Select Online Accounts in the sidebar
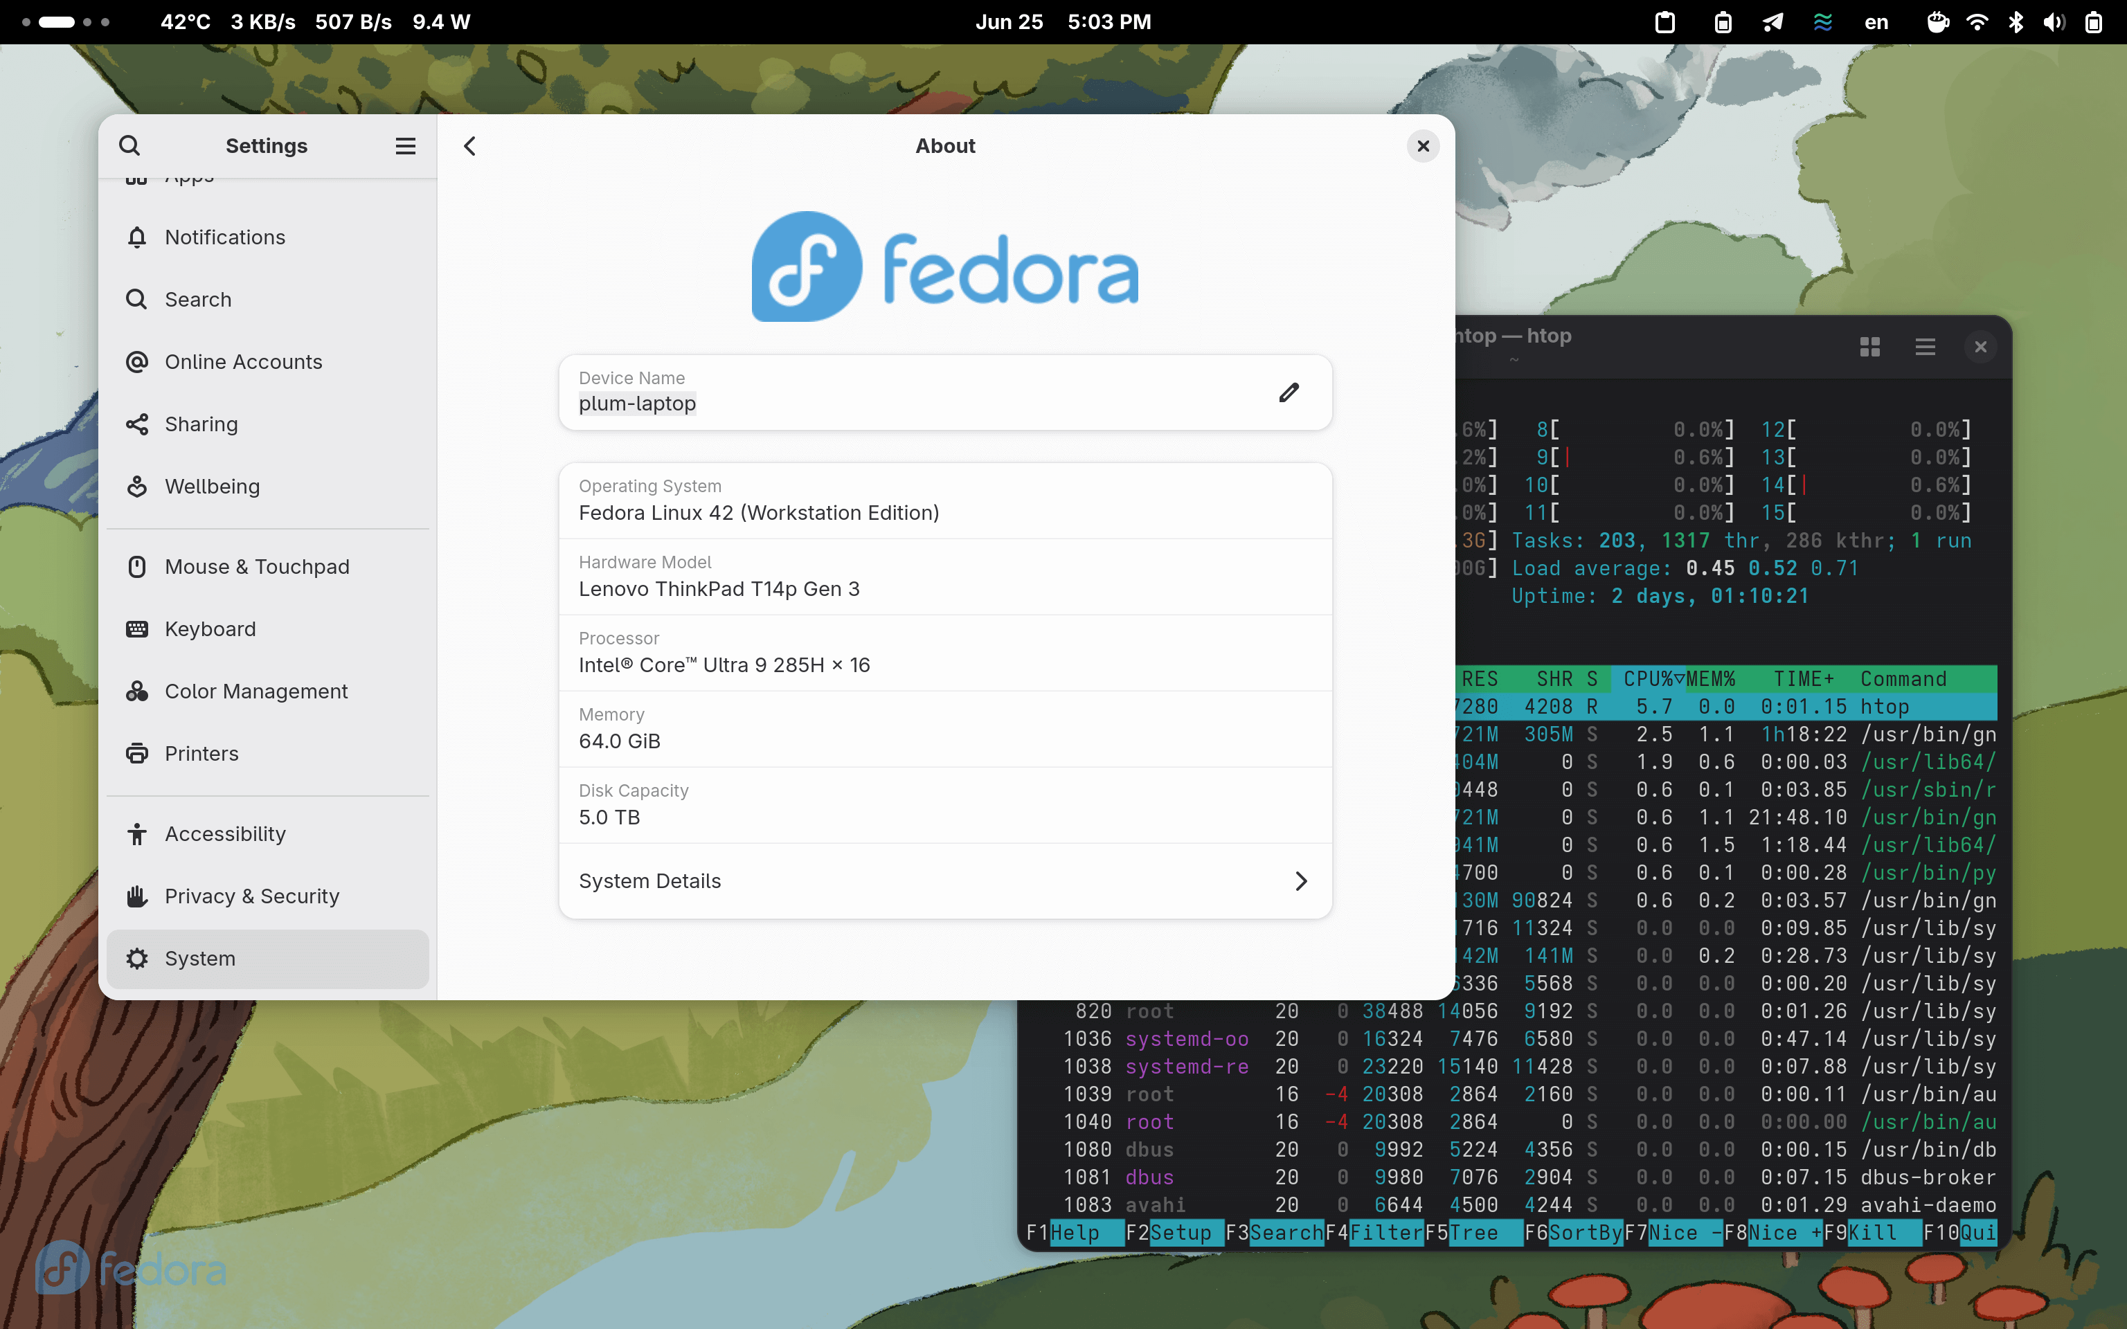The width and height of the screenshot is (2127, 1329). pos(242,361)
